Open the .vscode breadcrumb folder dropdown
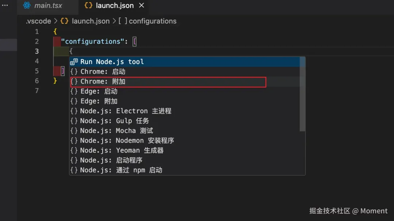This screenshot has width=394, height=221. 38,21
